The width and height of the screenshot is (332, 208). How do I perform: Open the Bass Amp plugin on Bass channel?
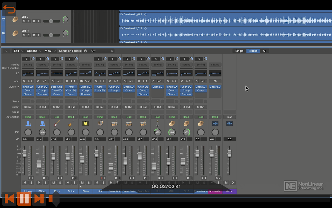click(x=57, y=87)
